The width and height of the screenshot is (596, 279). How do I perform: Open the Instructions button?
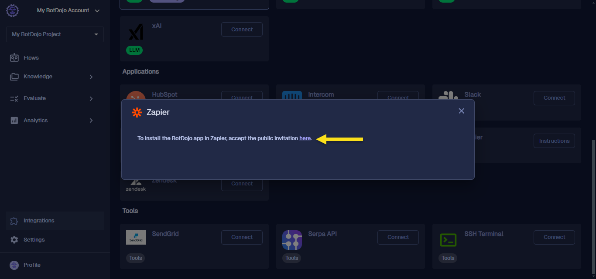tap(554, 141)
